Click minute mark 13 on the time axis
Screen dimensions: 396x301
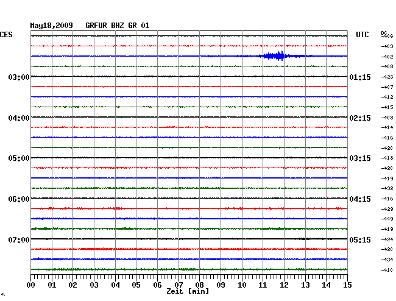[x=305, y=285]
